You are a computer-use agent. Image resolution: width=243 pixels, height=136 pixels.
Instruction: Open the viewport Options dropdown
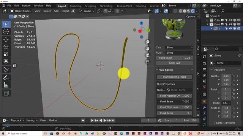(x=192, y=17)
